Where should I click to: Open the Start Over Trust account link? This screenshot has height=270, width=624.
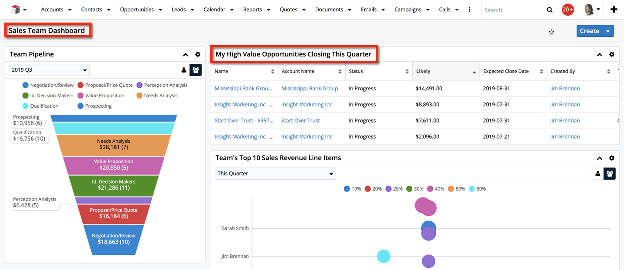click(x=301, y=121)
